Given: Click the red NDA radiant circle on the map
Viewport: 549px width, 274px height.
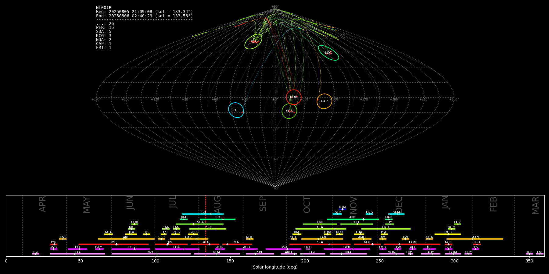Looking at the screenshot, I should (x=294, y=97).
